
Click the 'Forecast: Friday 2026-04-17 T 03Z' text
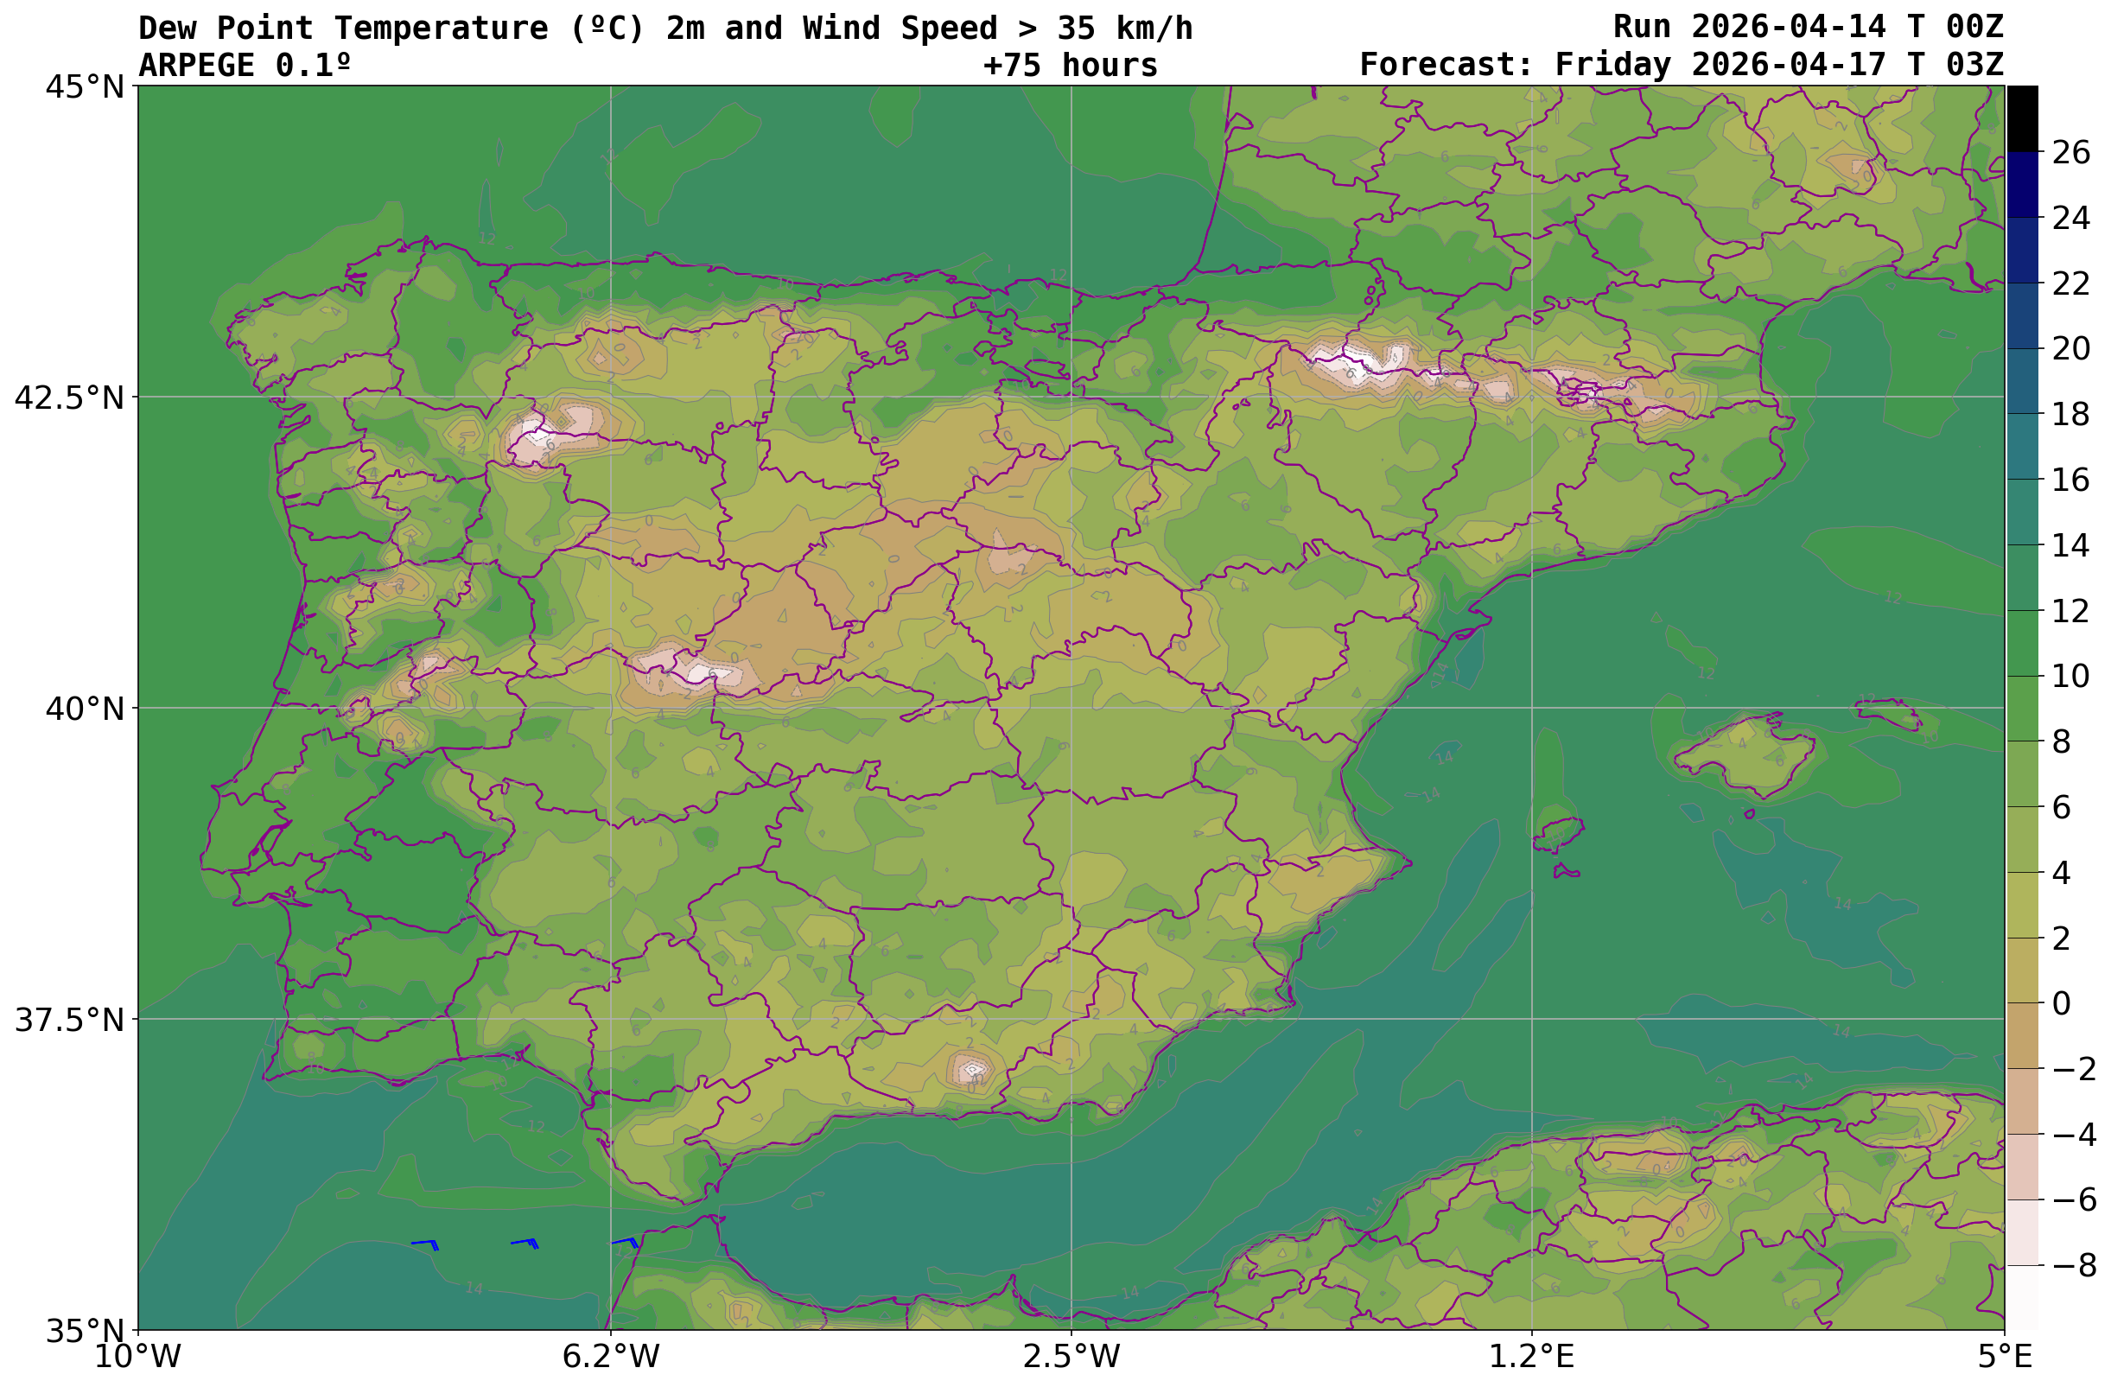point(1681,65)
